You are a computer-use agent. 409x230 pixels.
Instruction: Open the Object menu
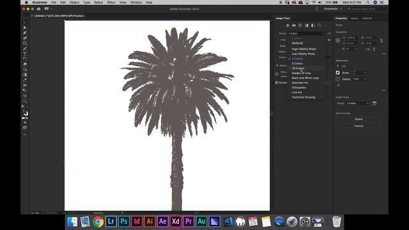point(74,3)
